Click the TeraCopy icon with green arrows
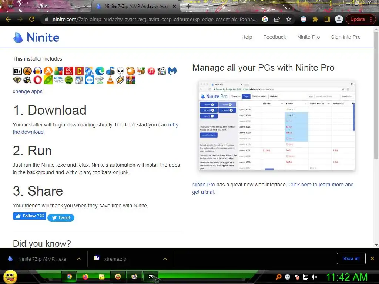The image size is (379, 284). [100, 80]
